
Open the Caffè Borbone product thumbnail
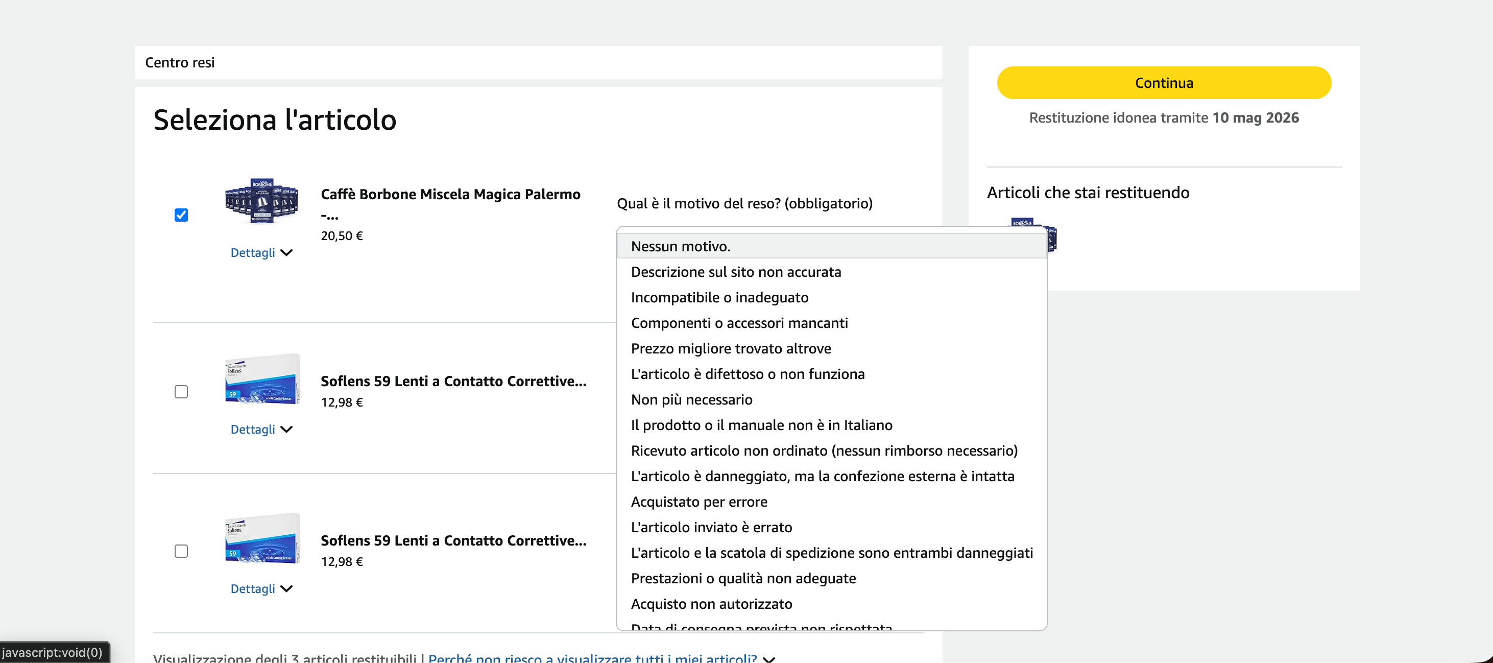click(x=261, y=201)
